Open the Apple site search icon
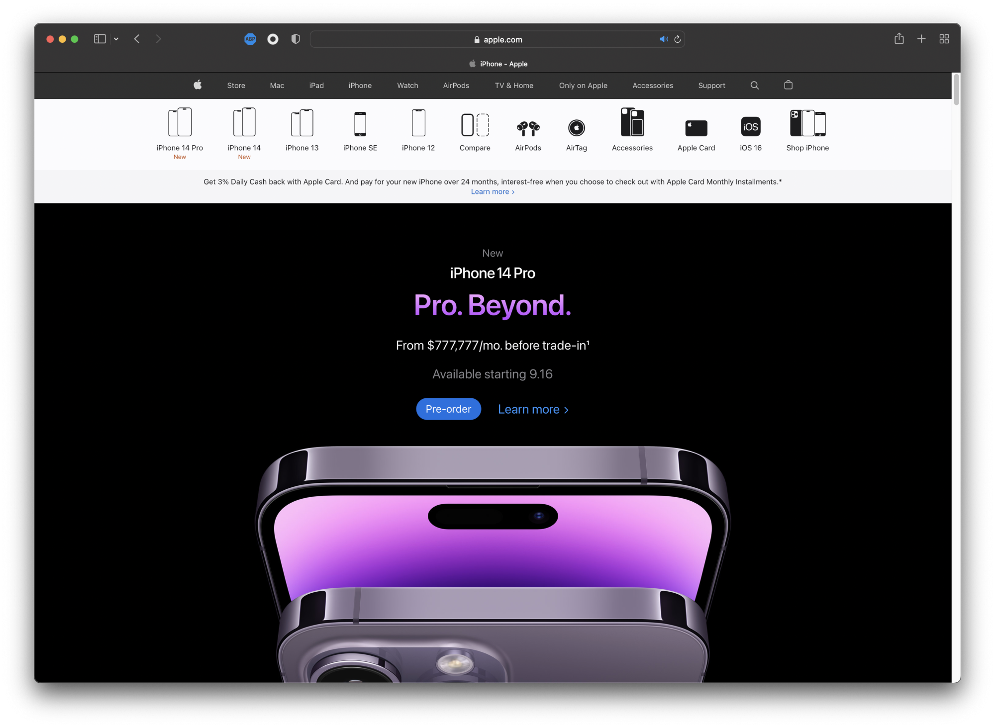This screenshot has height=728, width=995. pyautogui.click(x=754, y=85)
